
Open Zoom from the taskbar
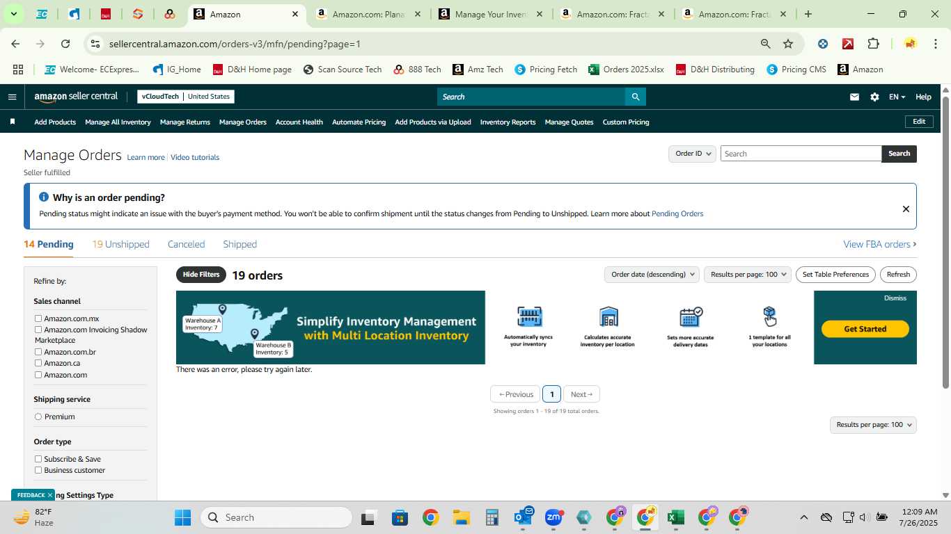pos(553,517)
